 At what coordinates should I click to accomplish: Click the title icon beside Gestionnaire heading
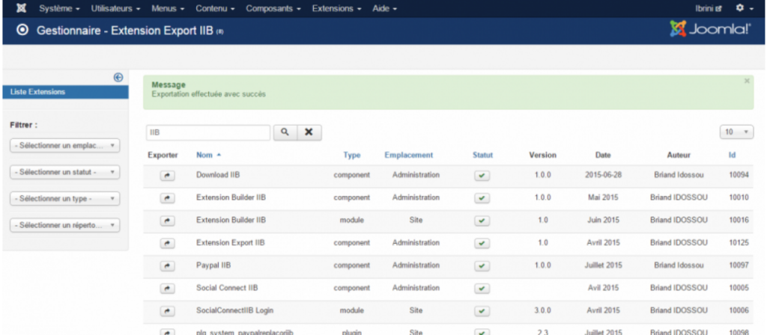(22, 30)
